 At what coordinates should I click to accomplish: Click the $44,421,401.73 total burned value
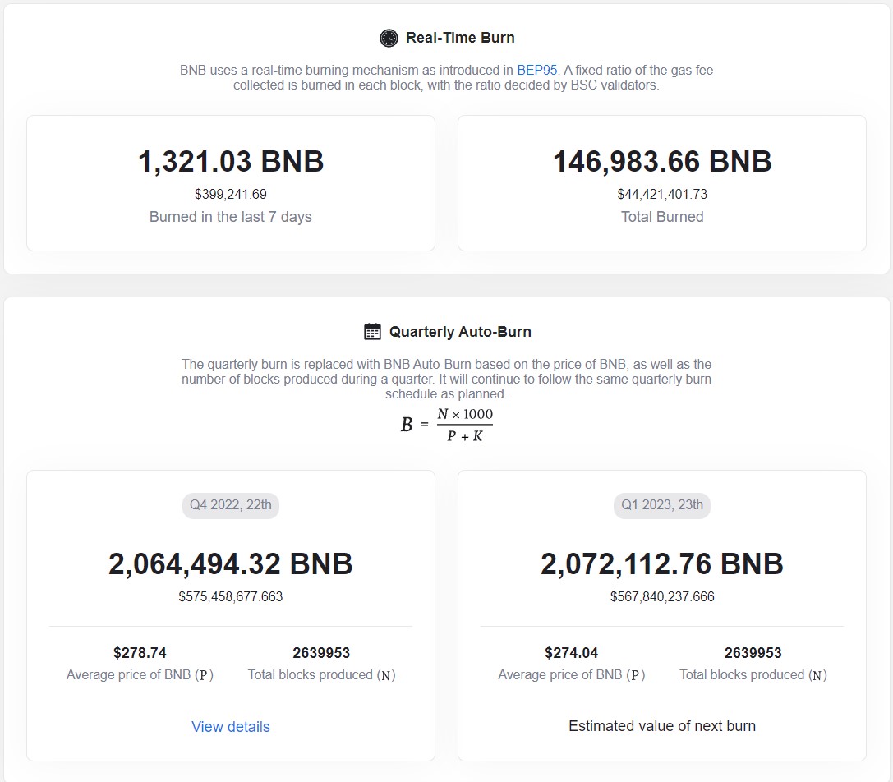coord(662,195)
